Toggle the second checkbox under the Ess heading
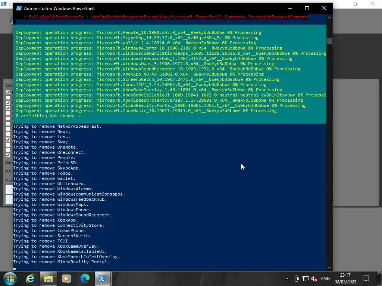This screenshot has width=382, height=286. pos(8,98)
